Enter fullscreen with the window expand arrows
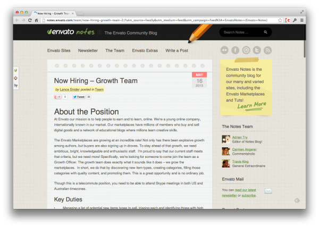The width and height of the screenshot is (319, 227). [302, 12]
